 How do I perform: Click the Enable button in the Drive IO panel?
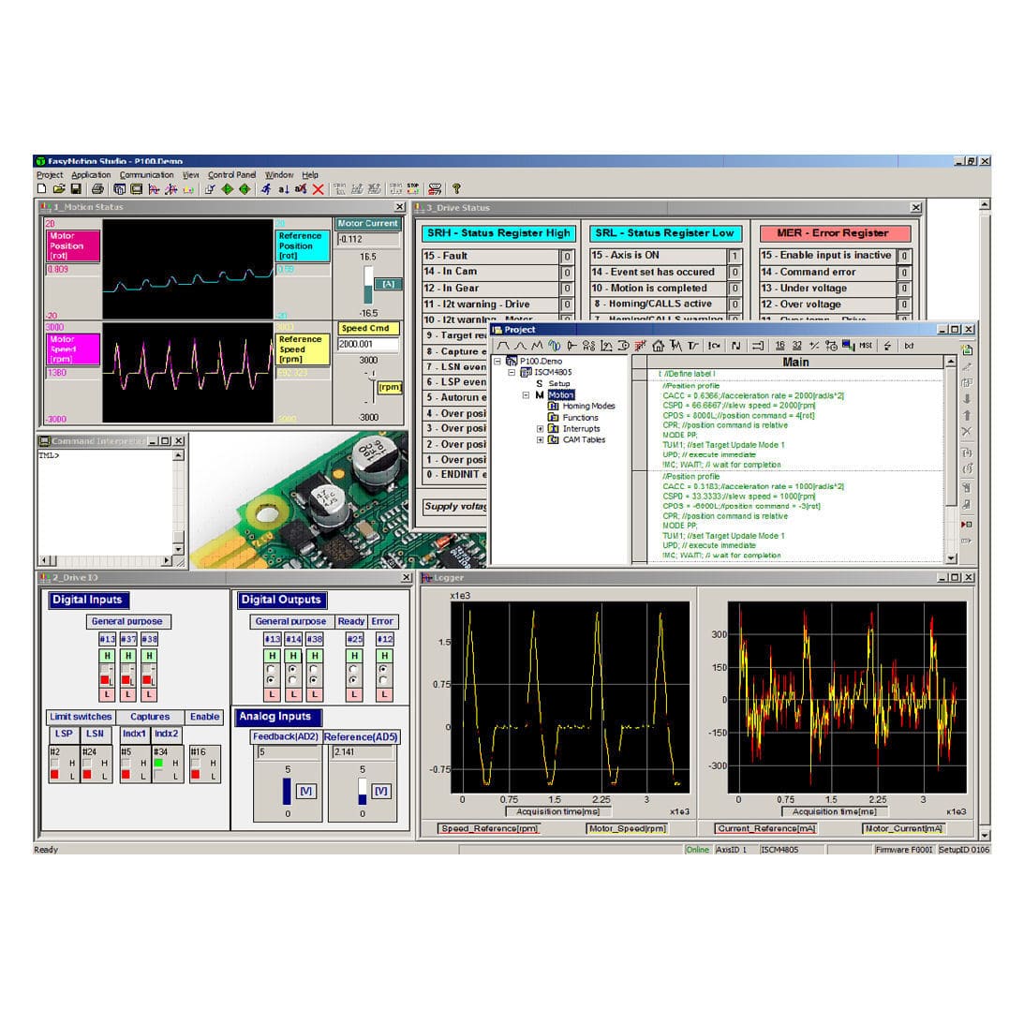203,717
